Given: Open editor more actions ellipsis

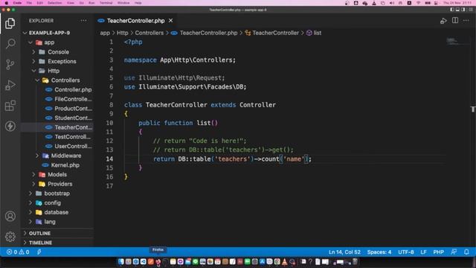Looking at the screenshot, I should (466, 21).
